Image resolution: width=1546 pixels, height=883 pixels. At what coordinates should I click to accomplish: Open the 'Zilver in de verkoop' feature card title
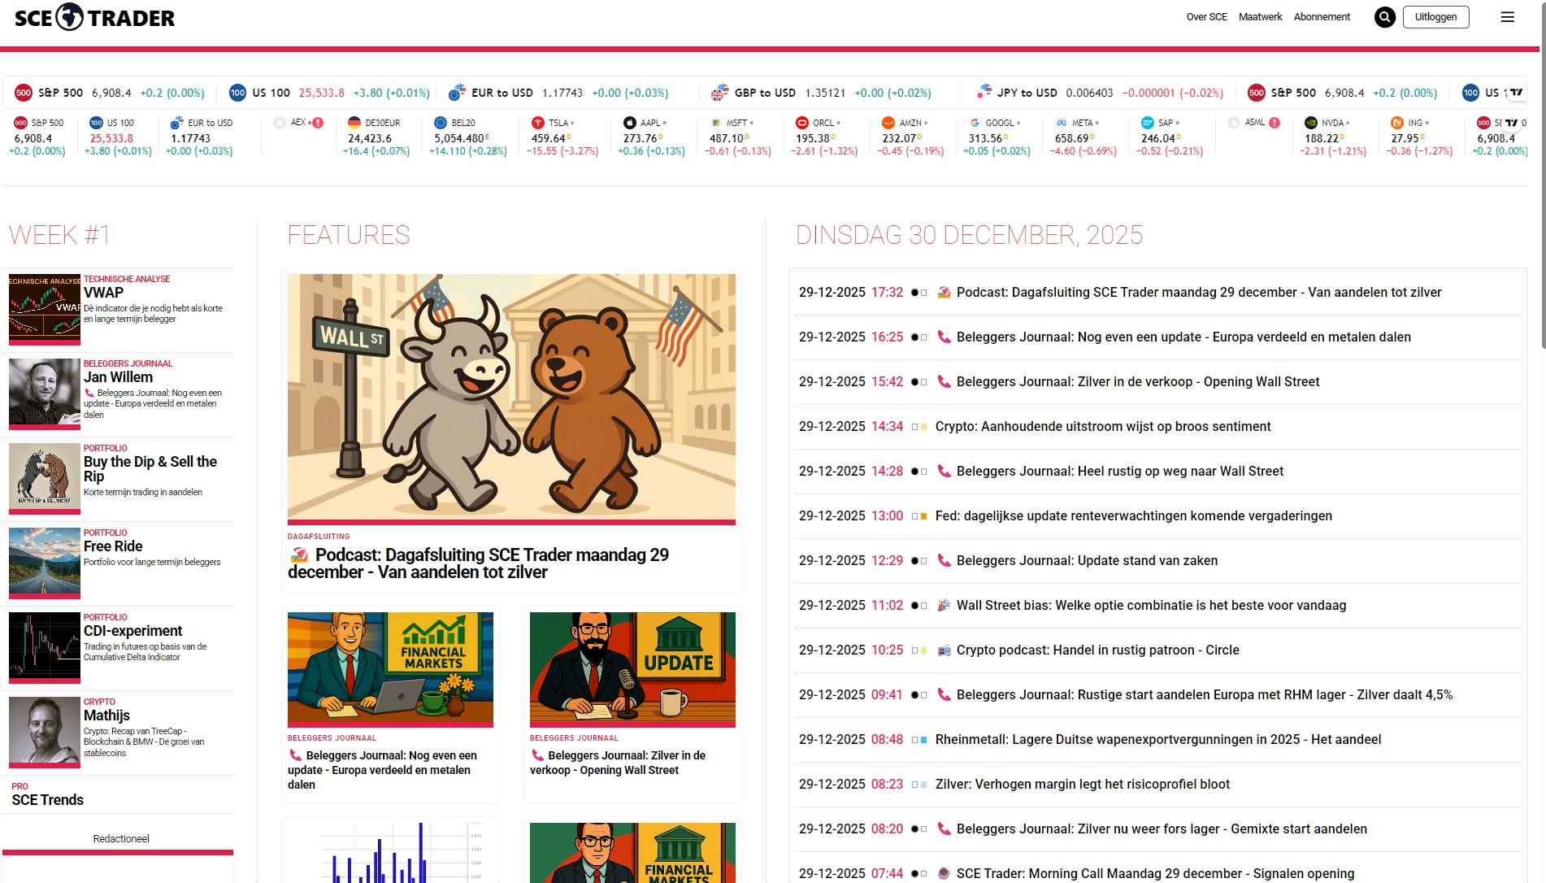pyautogui.click(x=618, y=763)
